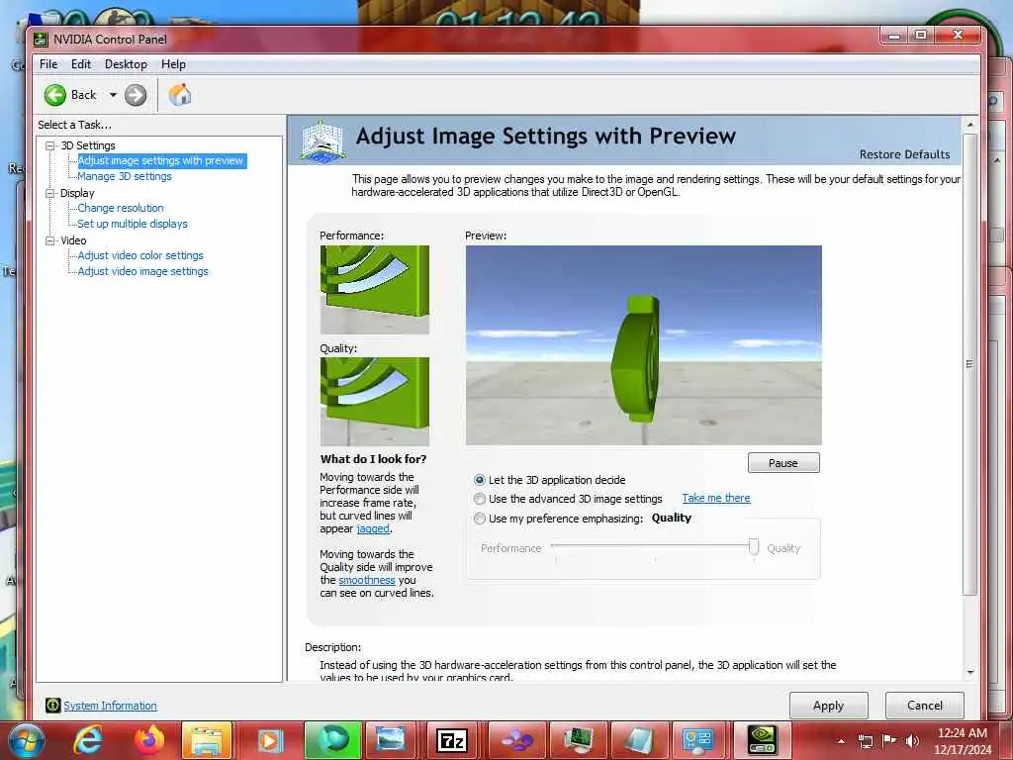Image resolution: width=1013 pixels, height=760 pixels.
Task: Collapse the Video tree node
Action: pyautogui.click(x=49, y=240)
